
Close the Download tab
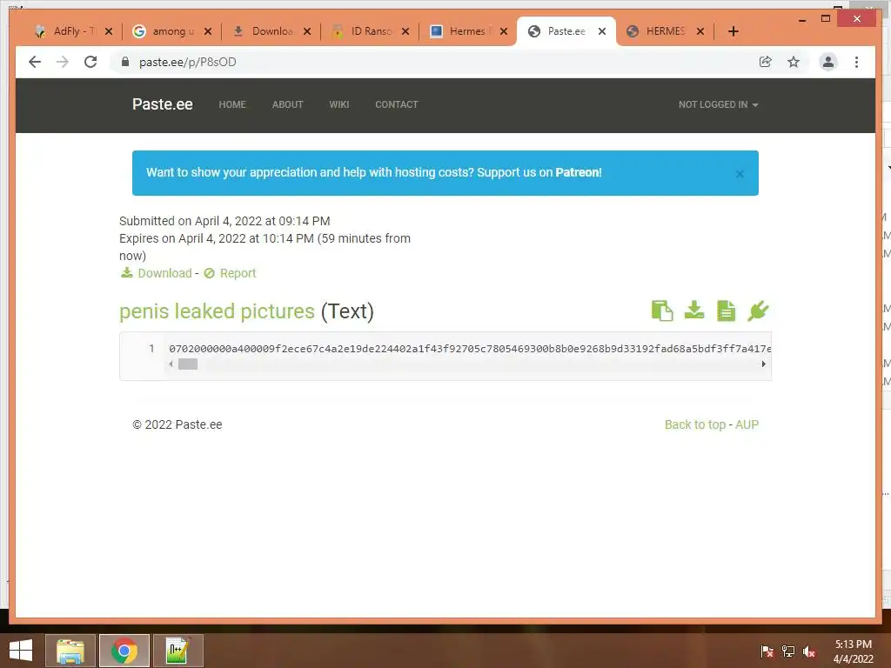(307, 31)
